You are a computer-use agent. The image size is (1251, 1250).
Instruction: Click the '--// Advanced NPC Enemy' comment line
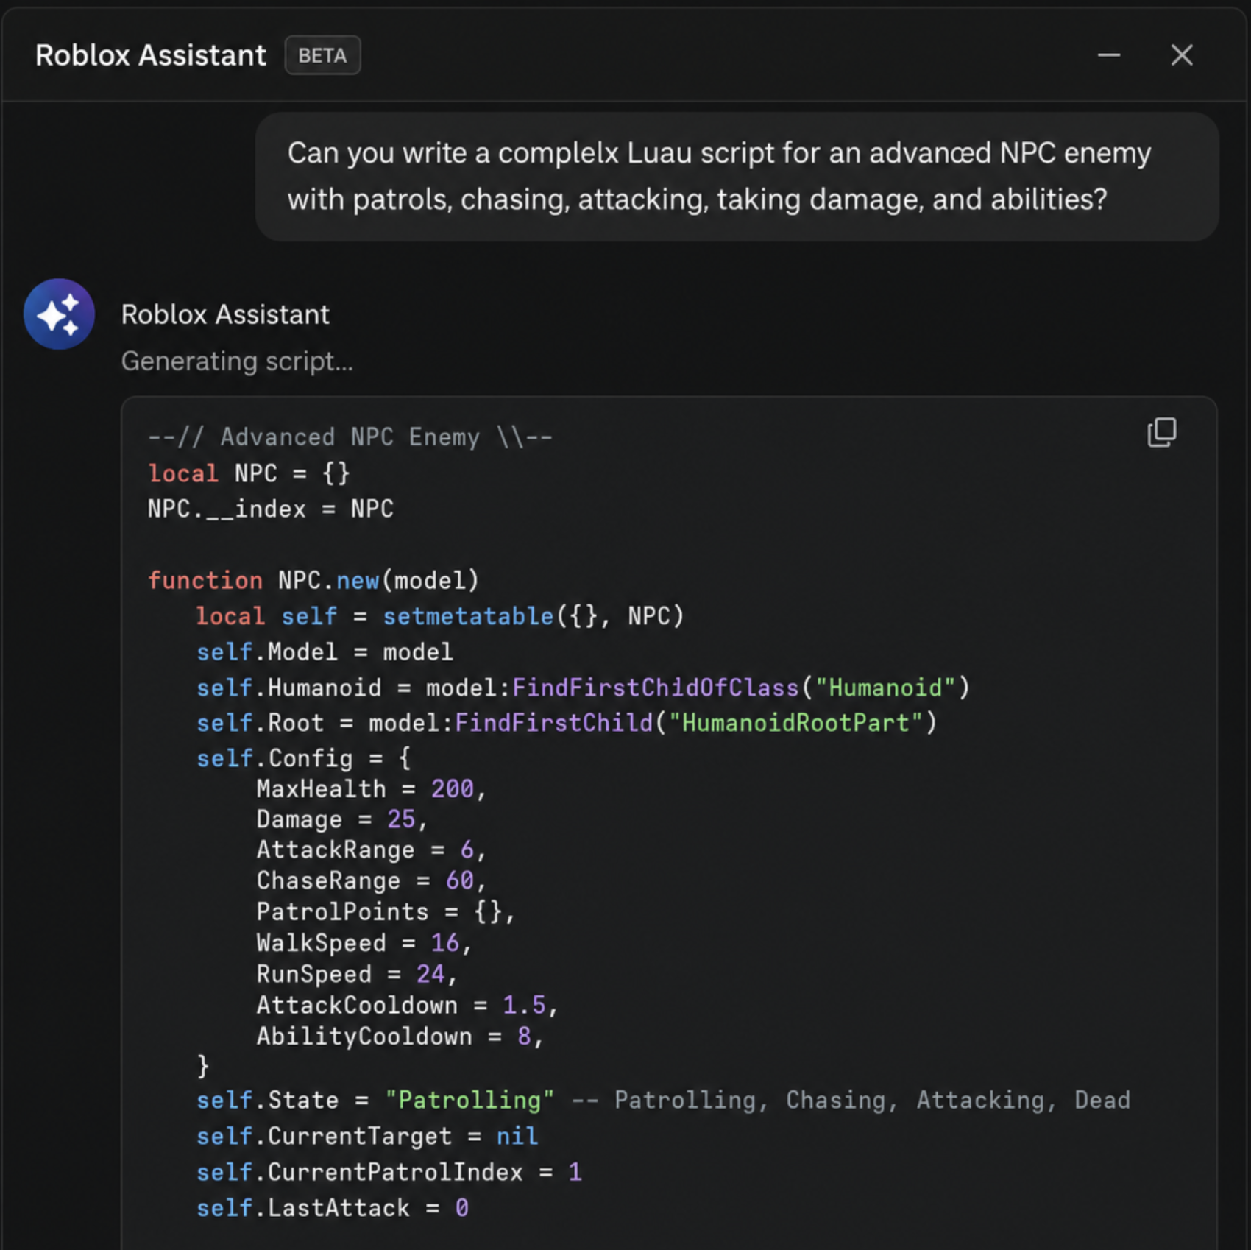[x=350, y=437]
